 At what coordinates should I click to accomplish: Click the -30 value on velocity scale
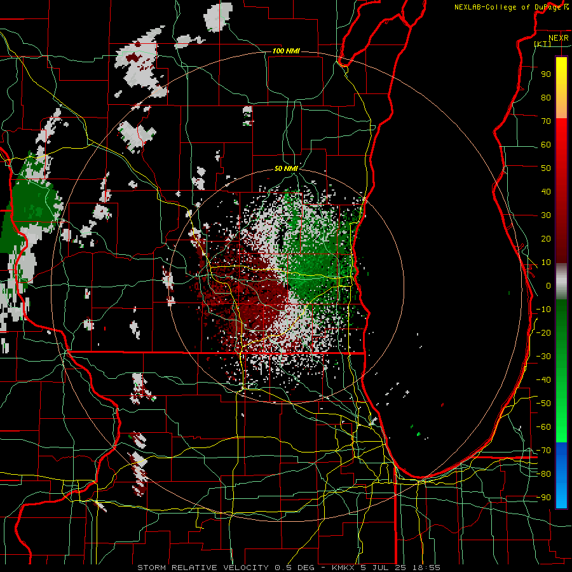coord(543,357)
